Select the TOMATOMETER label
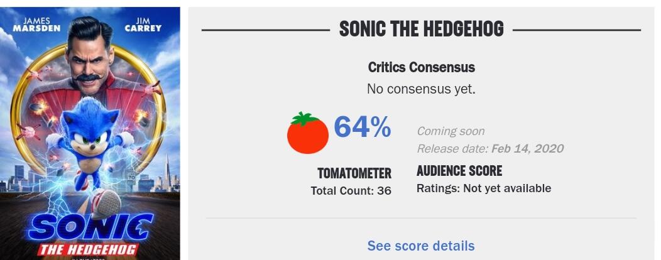 point(354,173)
